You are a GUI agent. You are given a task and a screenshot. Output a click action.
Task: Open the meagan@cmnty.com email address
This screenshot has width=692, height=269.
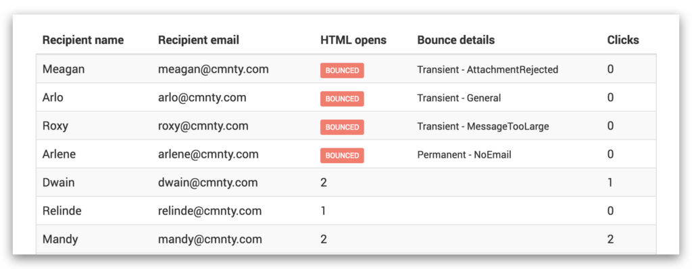214,69
